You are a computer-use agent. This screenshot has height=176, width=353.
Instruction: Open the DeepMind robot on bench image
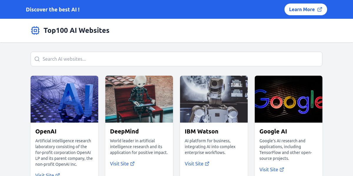click(139, 99)
